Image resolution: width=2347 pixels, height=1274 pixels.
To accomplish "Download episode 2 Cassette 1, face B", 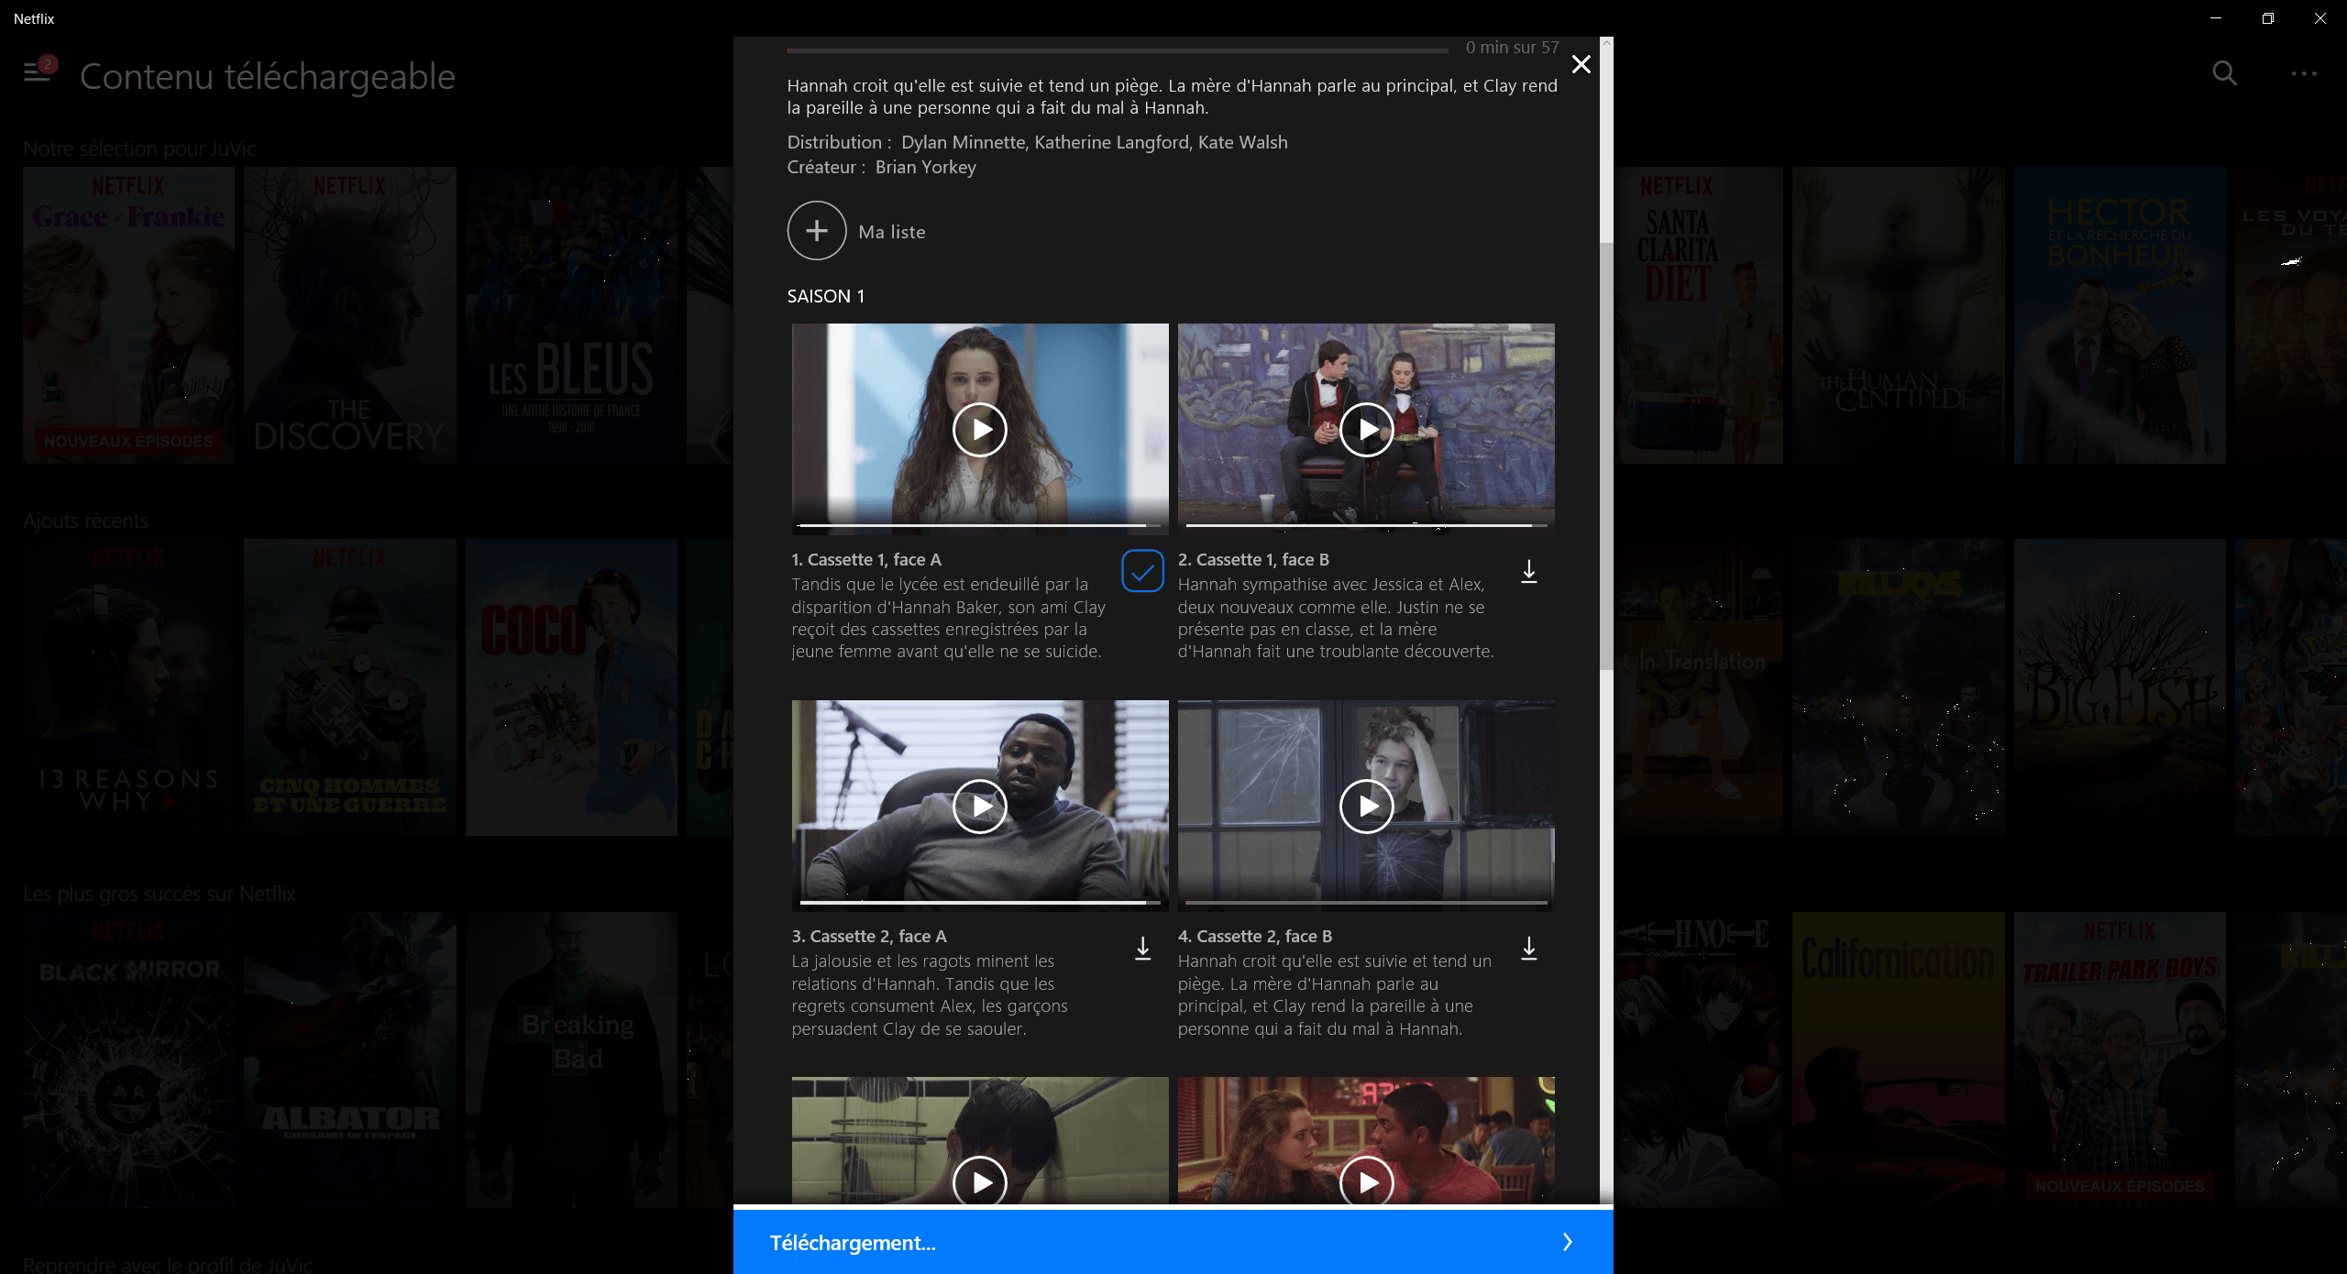I will point(1529,571).
